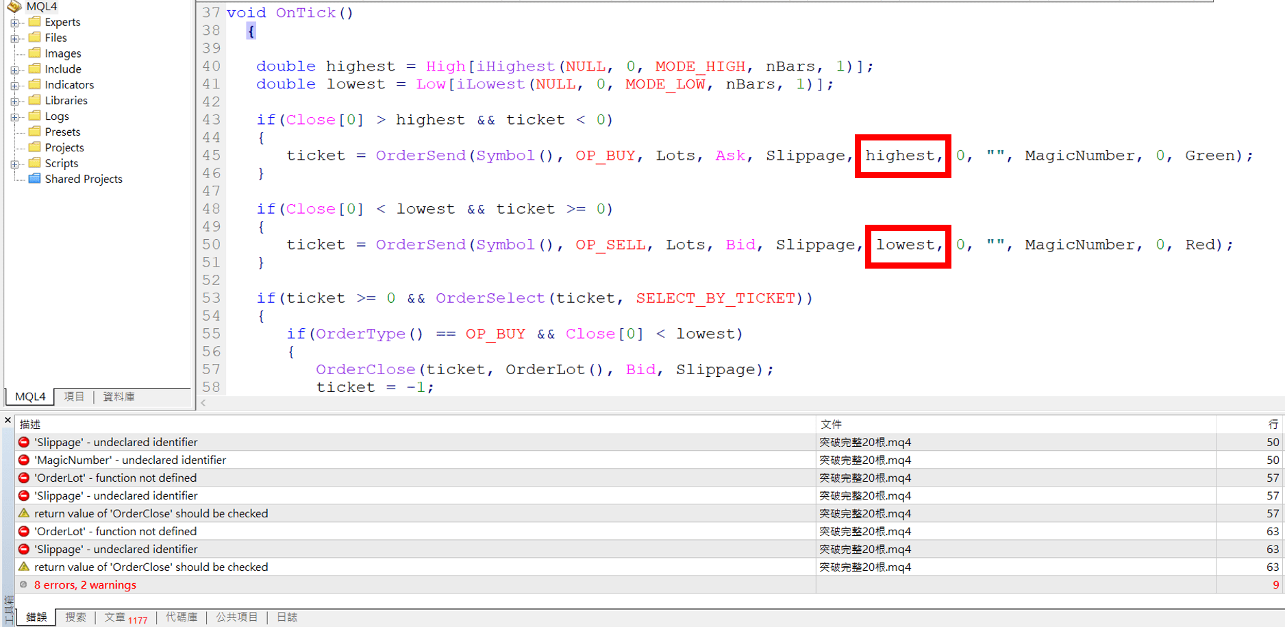Click the MQL4 root node icon

(14, 6)
